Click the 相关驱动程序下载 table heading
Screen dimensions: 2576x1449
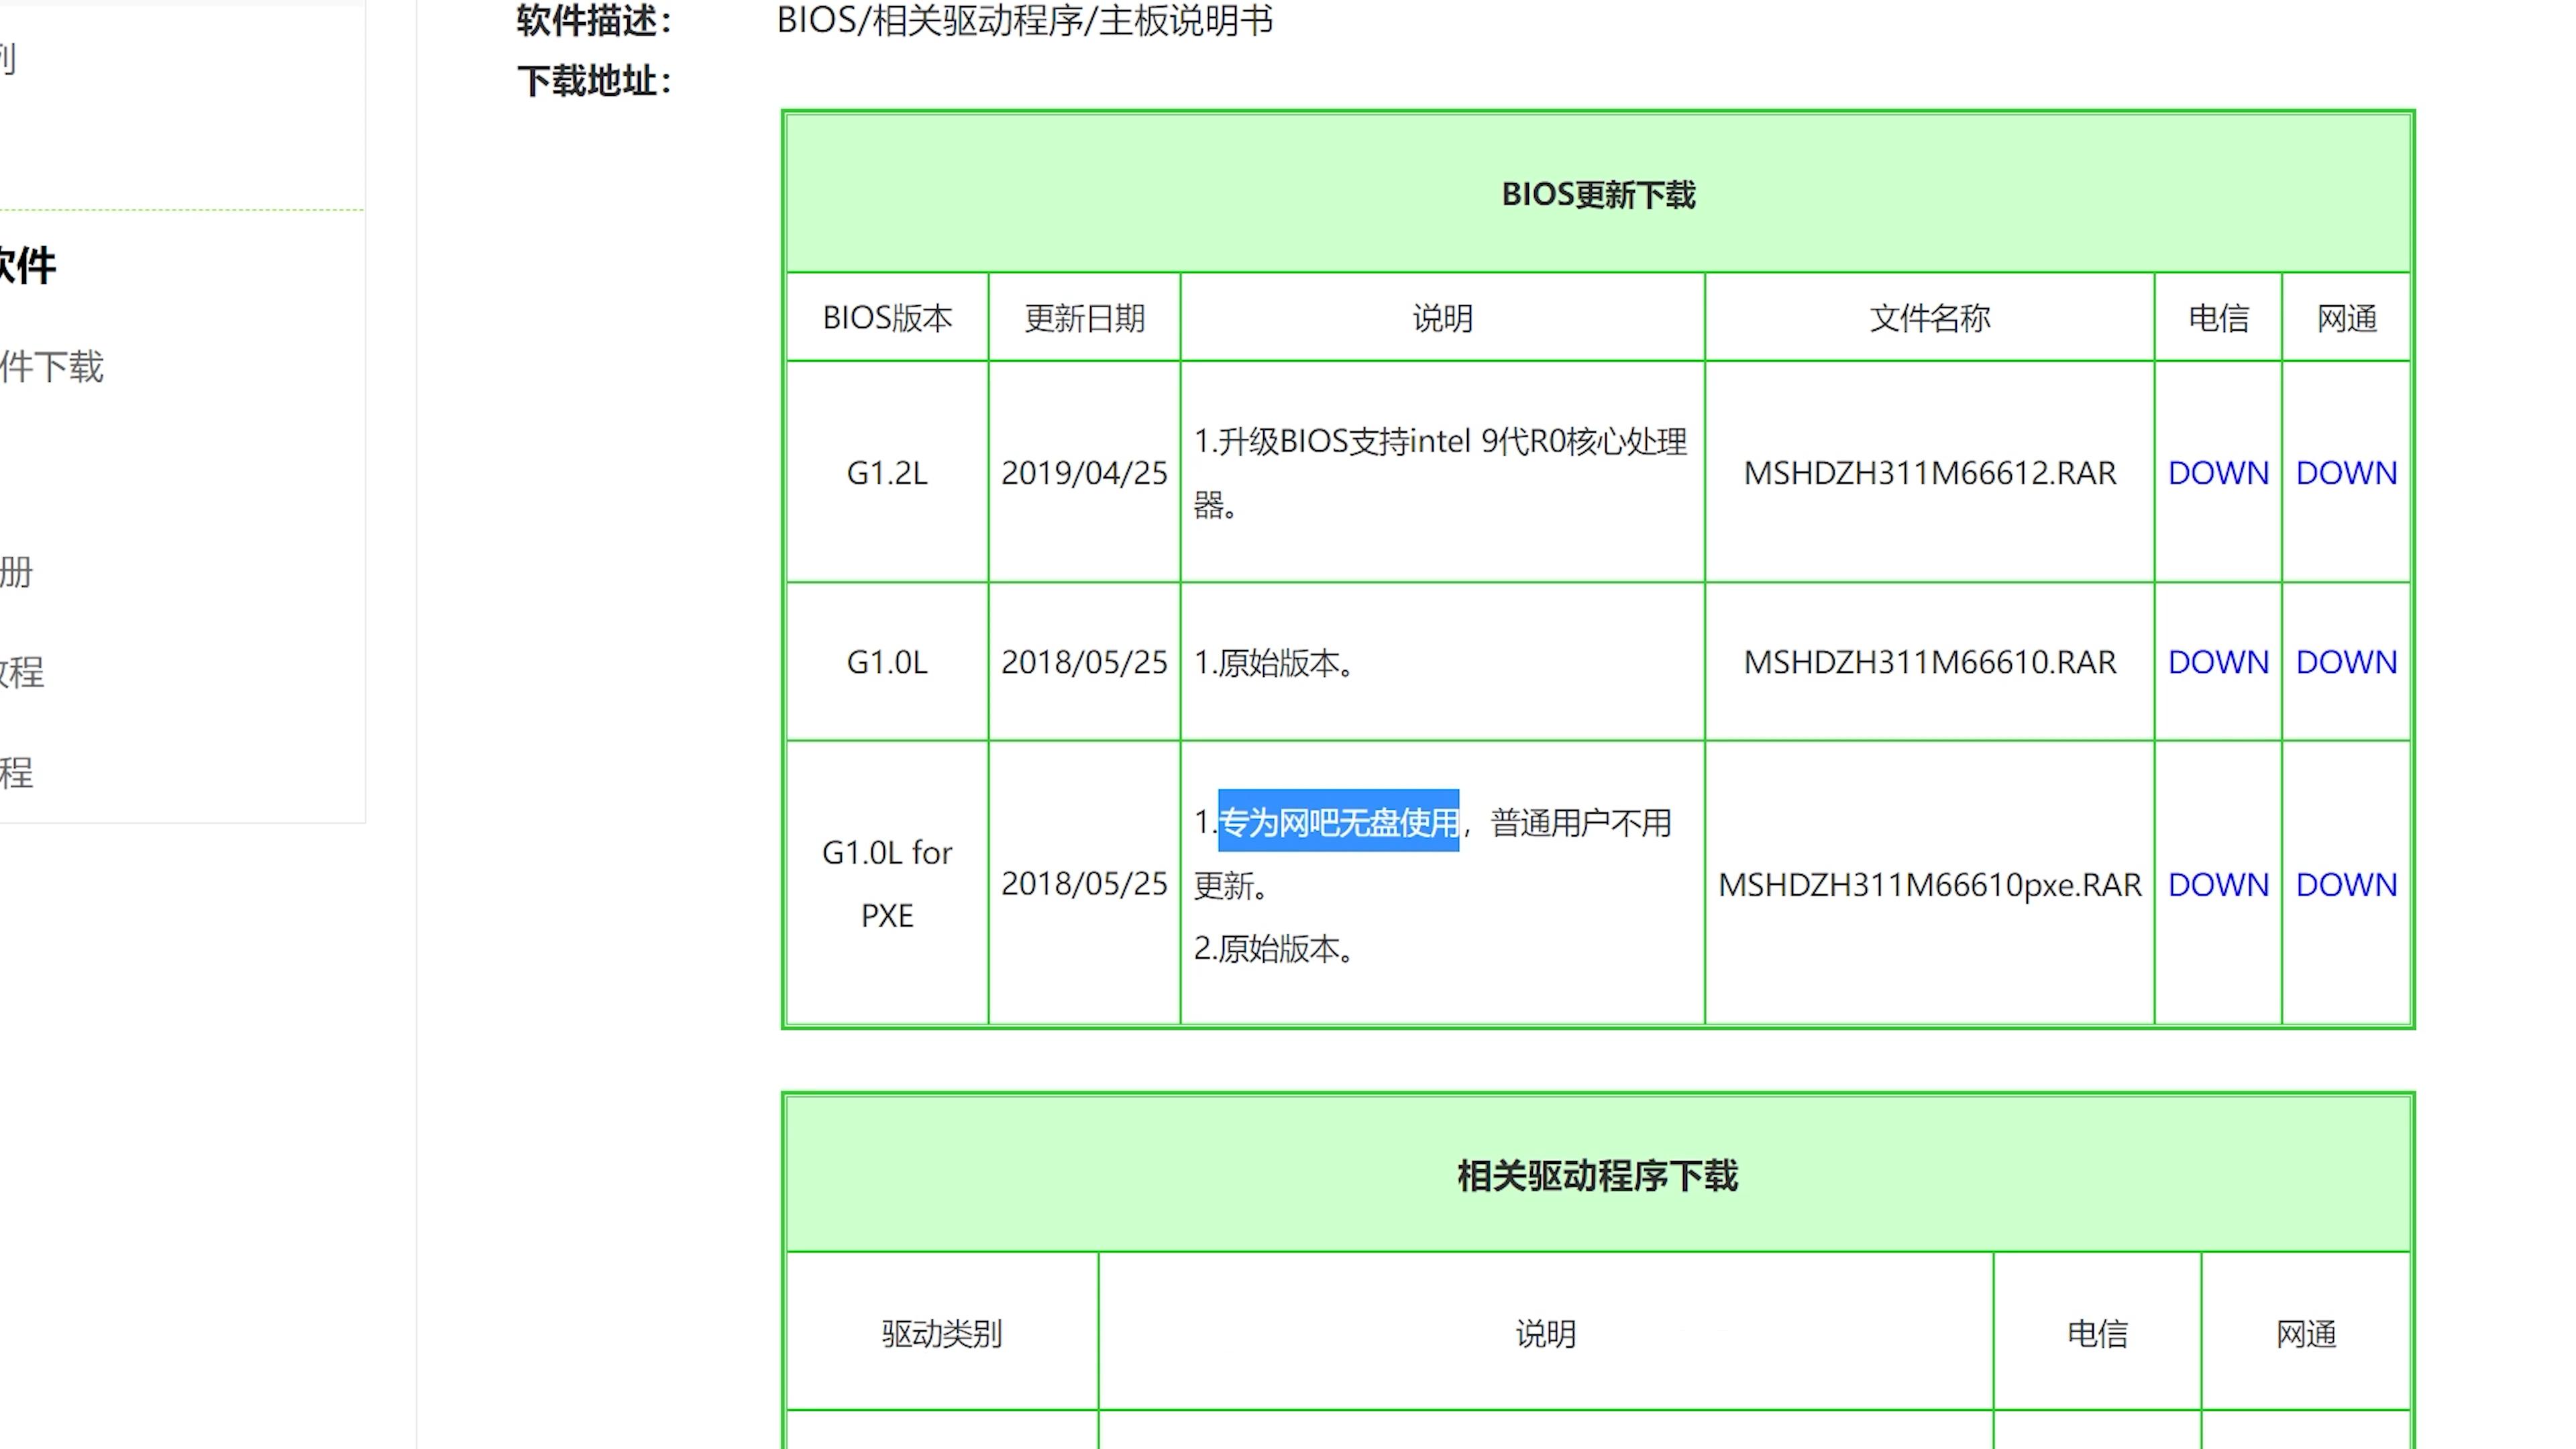(1597, 1175)
